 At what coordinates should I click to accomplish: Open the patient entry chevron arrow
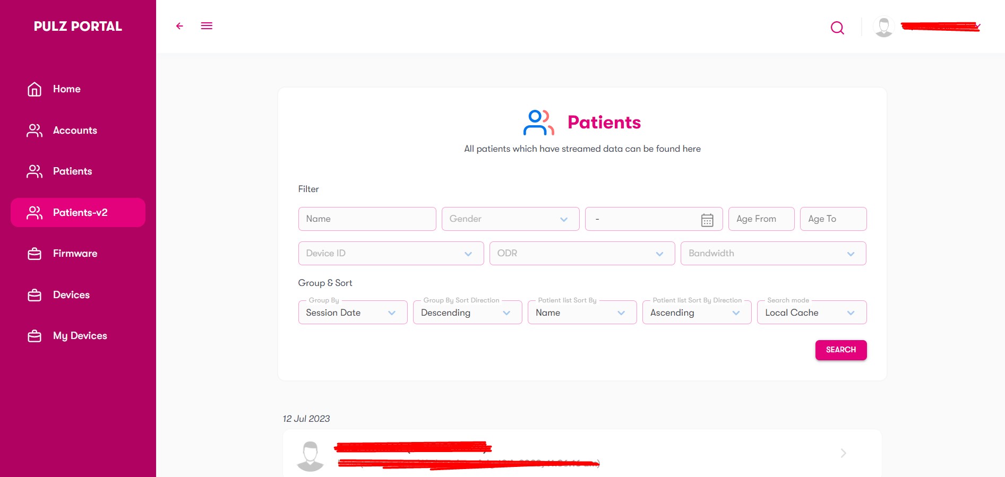843,453
